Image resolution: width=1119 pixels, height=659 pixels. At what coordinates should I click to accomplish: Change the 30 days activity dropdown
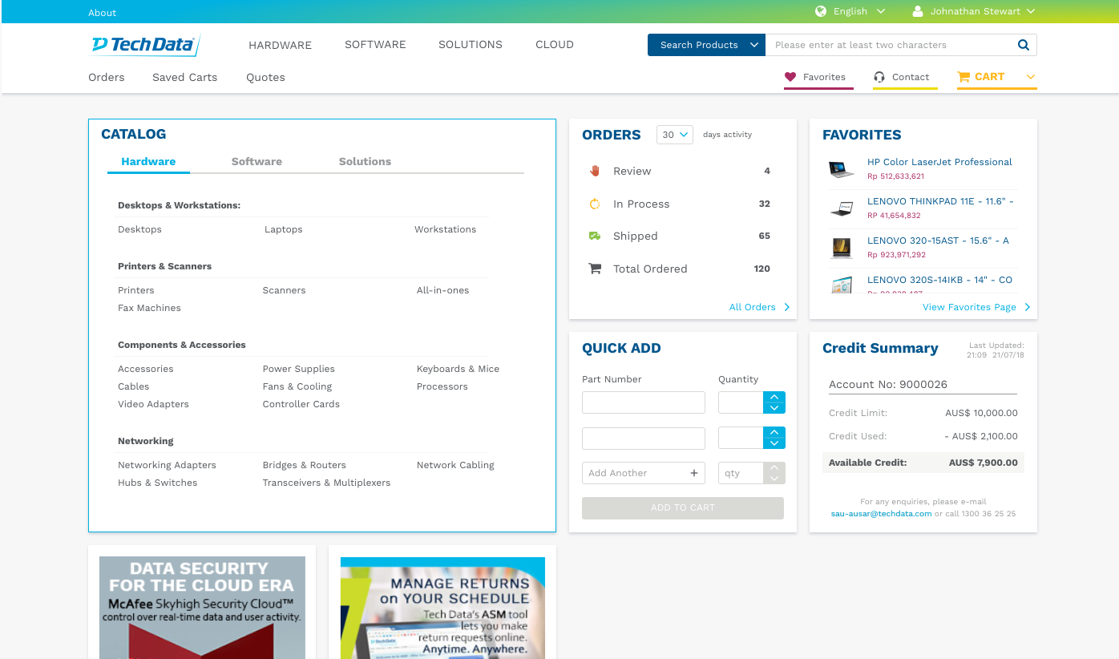pyautogui.click(x=675, y=135)
